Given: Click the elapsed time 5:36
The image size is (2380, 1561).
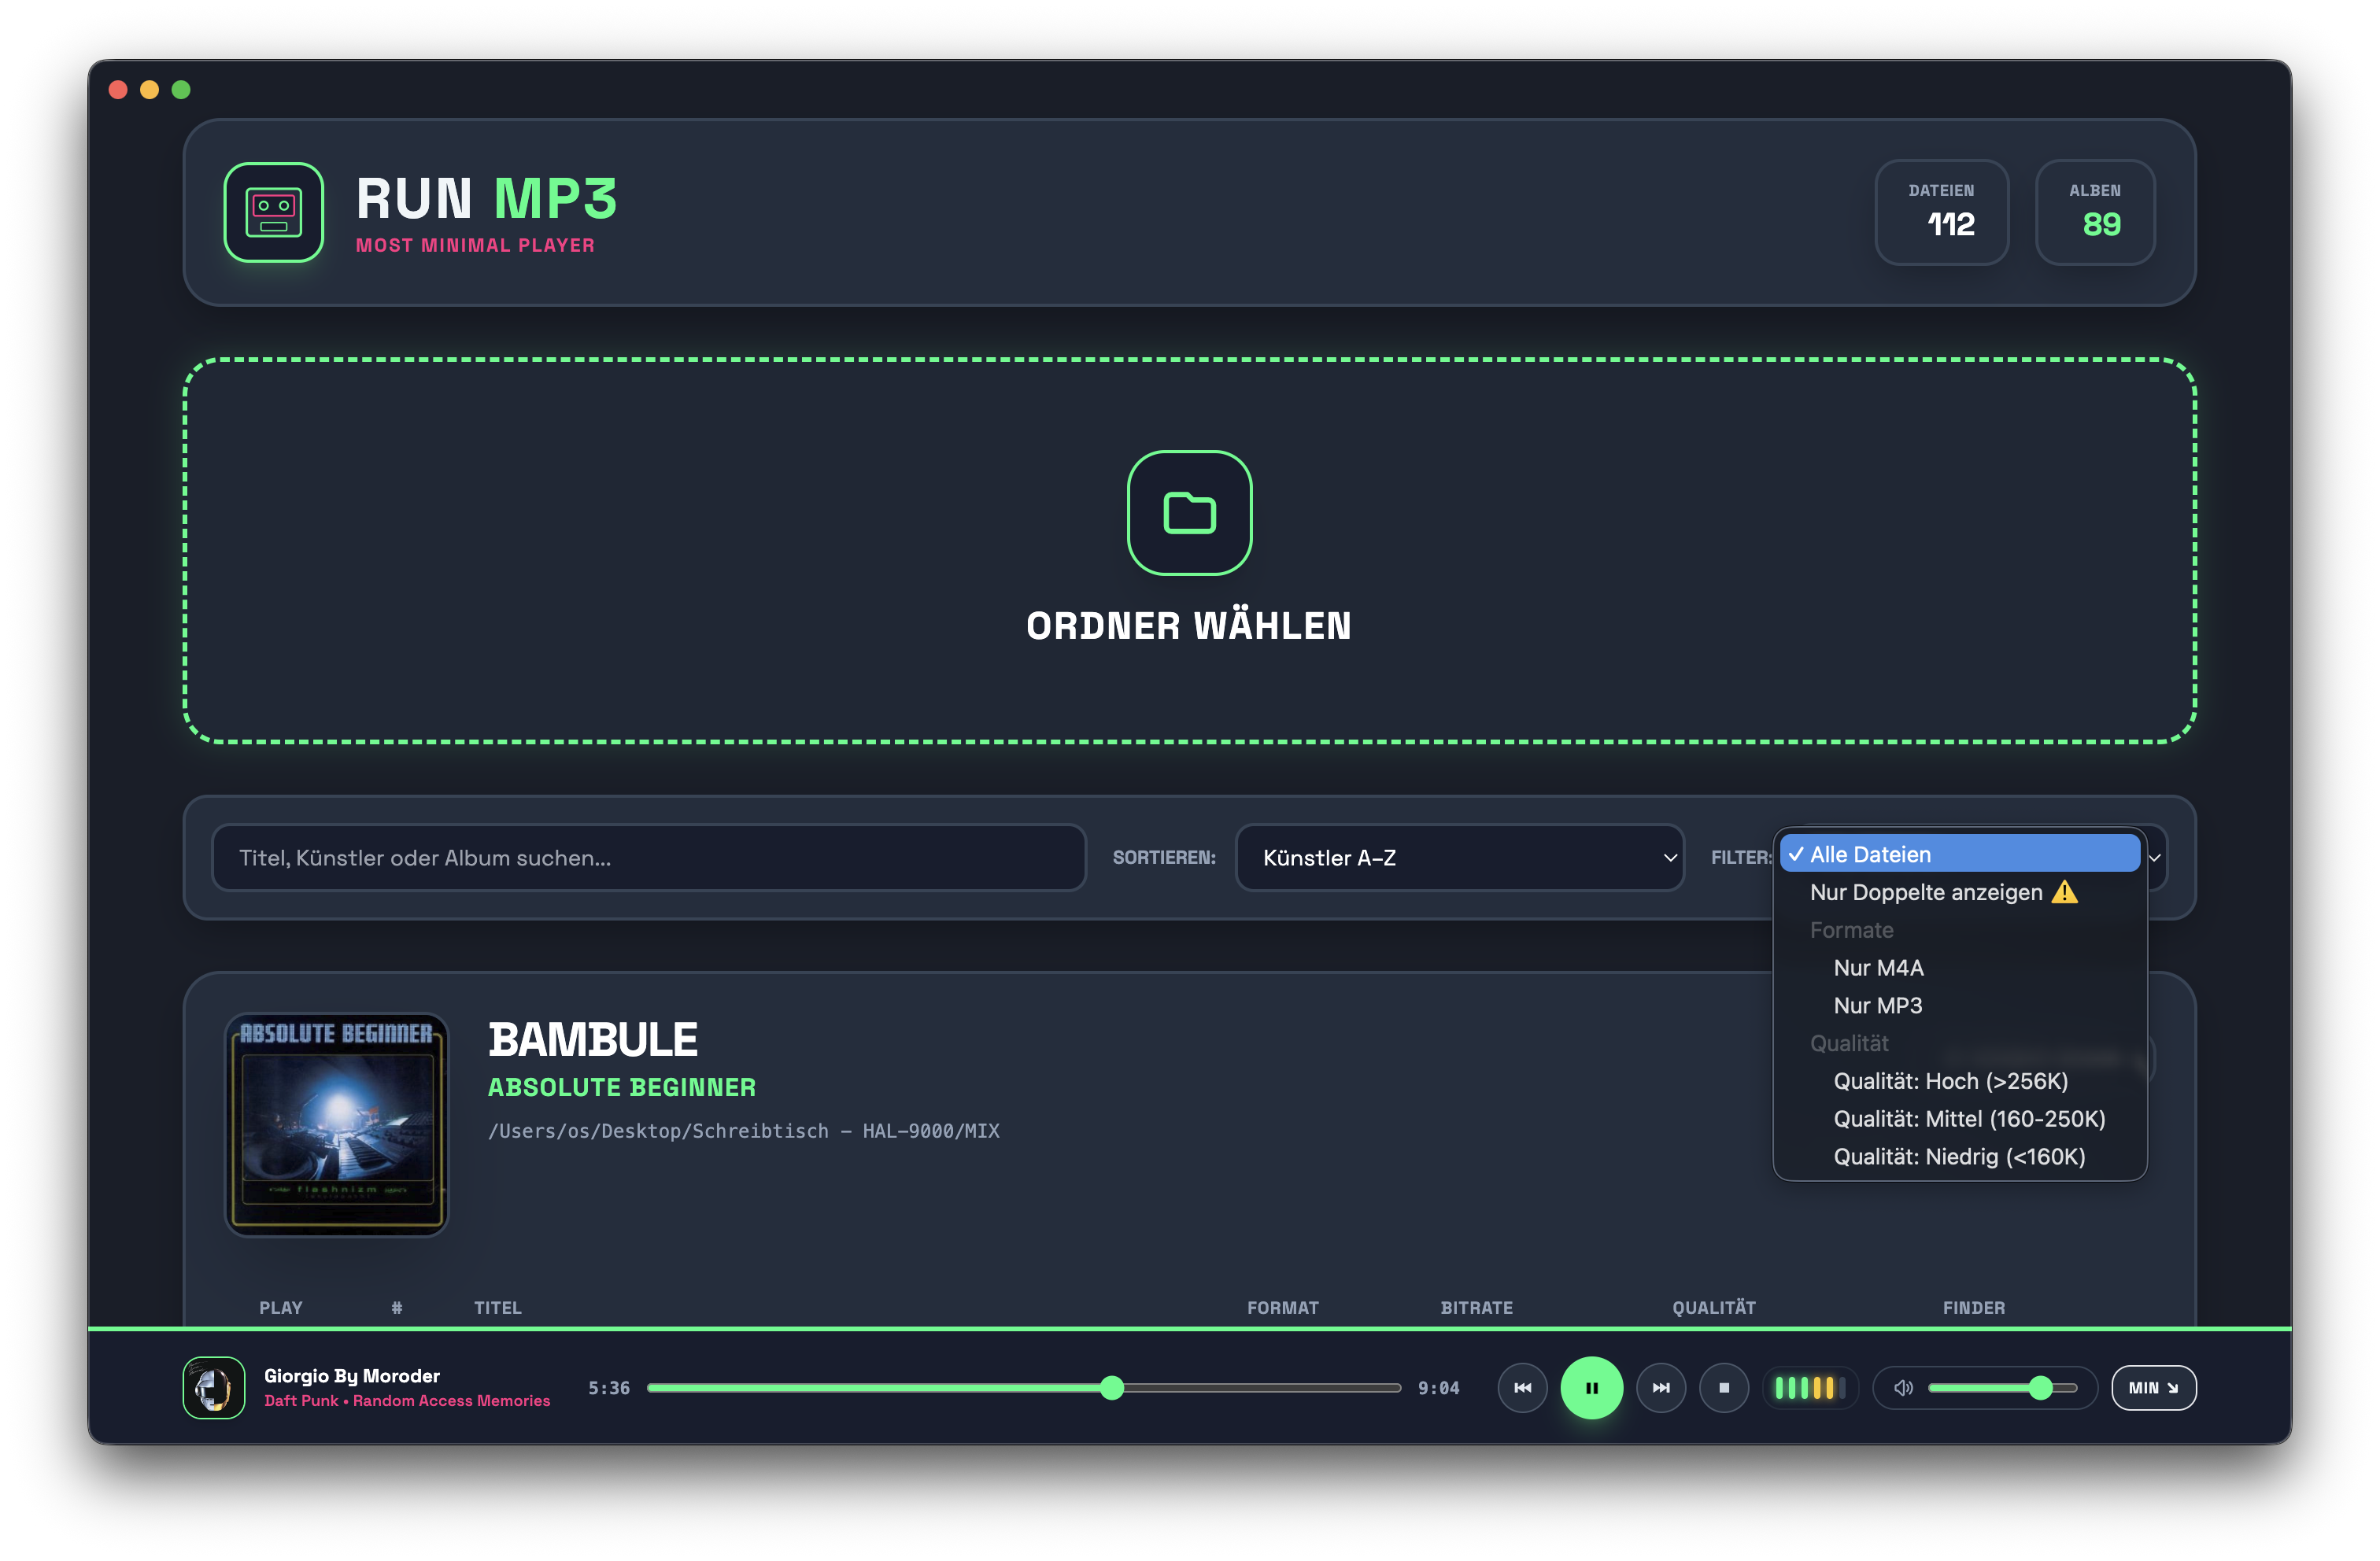Looking at the screenshot, I should (608, 1387).
